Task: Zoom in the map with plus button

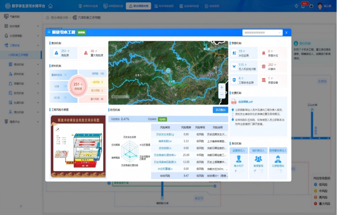Action: point(222,87)
